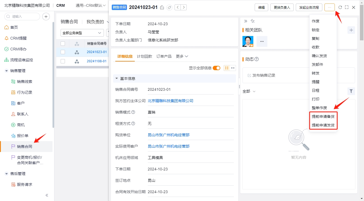Choose 收款 from menu

click(323, 47)
